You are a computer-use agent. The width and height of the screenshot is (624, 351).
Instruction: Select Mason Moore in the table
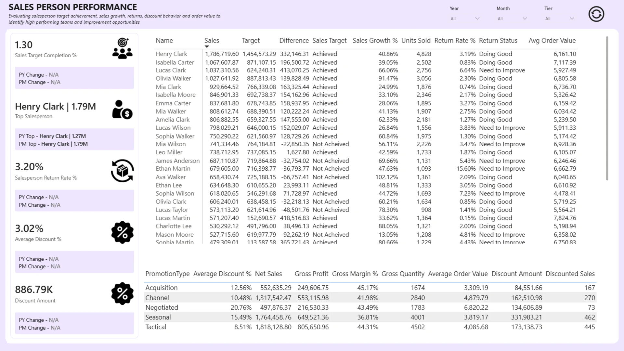coord(175,235)
